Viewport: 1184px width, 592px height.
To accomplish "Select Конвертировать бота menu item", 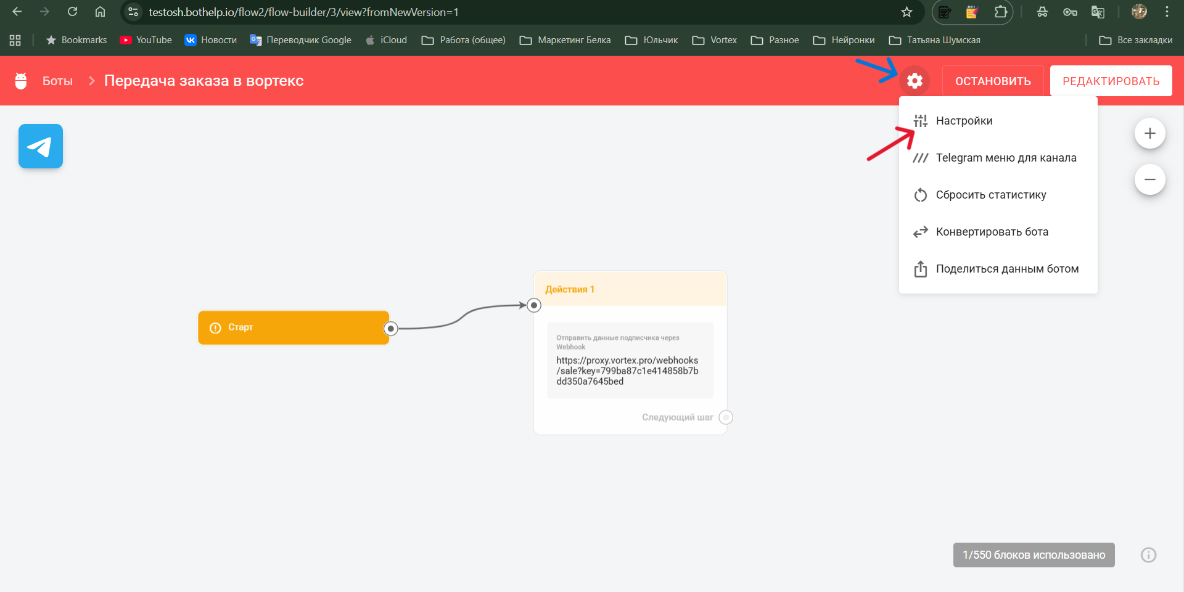I will pyautogui.click(x=992, y=232).
